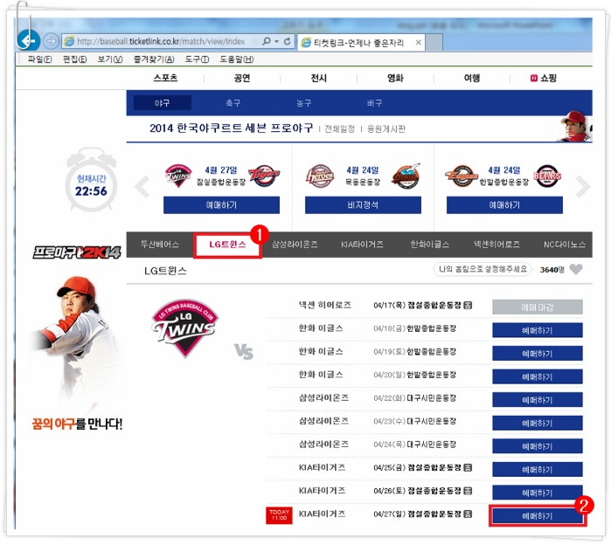Go to the 쇼핑 category

[x=544, y=78]
